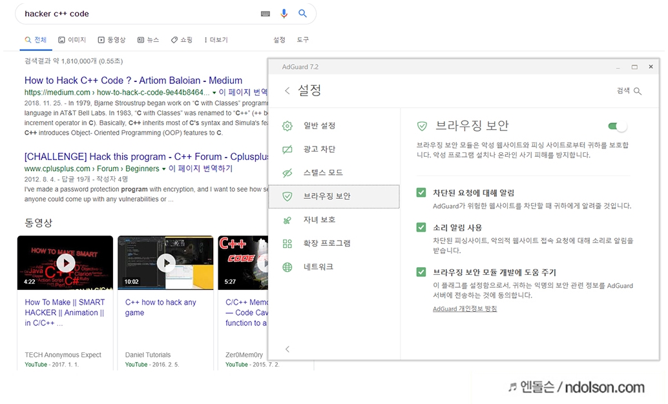668x404 pixels.
Task: Click the 자녀 보호 scissors icon
Action: click(287, 220)
